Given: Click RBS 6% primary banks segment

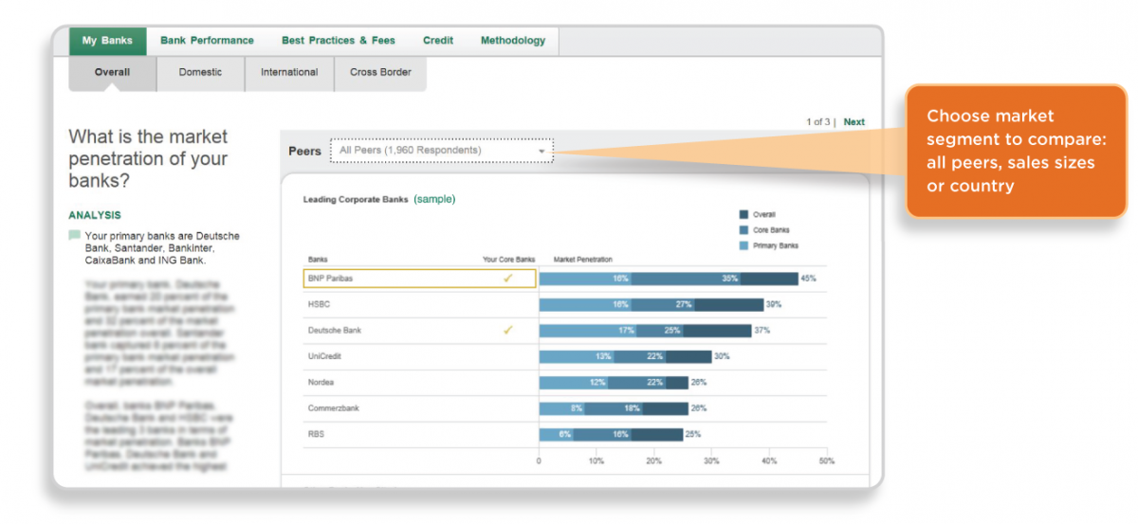Looking at the screenshot, I should point(557,434).
